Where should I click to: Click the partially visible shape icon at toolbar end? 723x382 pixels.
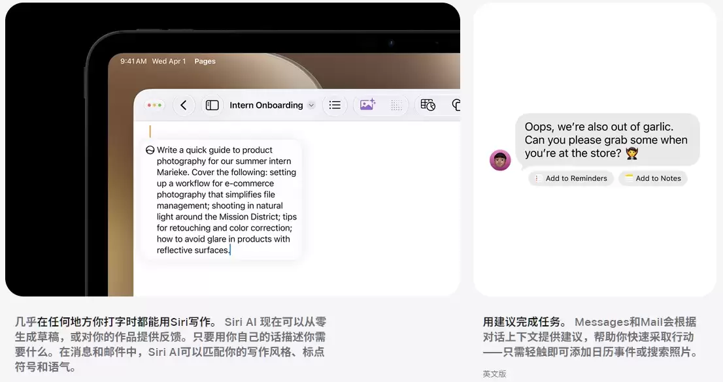(456, 105)
